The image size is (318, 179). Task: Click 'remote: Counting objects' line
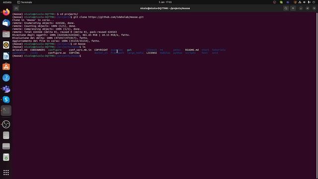point(44,26)
